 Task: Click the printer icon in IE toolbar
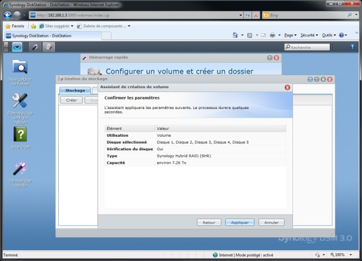point(273,35)
